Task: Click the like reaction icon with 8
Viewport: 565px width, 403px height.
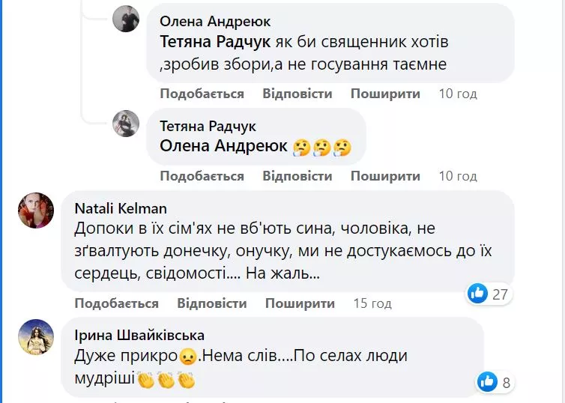Action: (x=488, y=381)
